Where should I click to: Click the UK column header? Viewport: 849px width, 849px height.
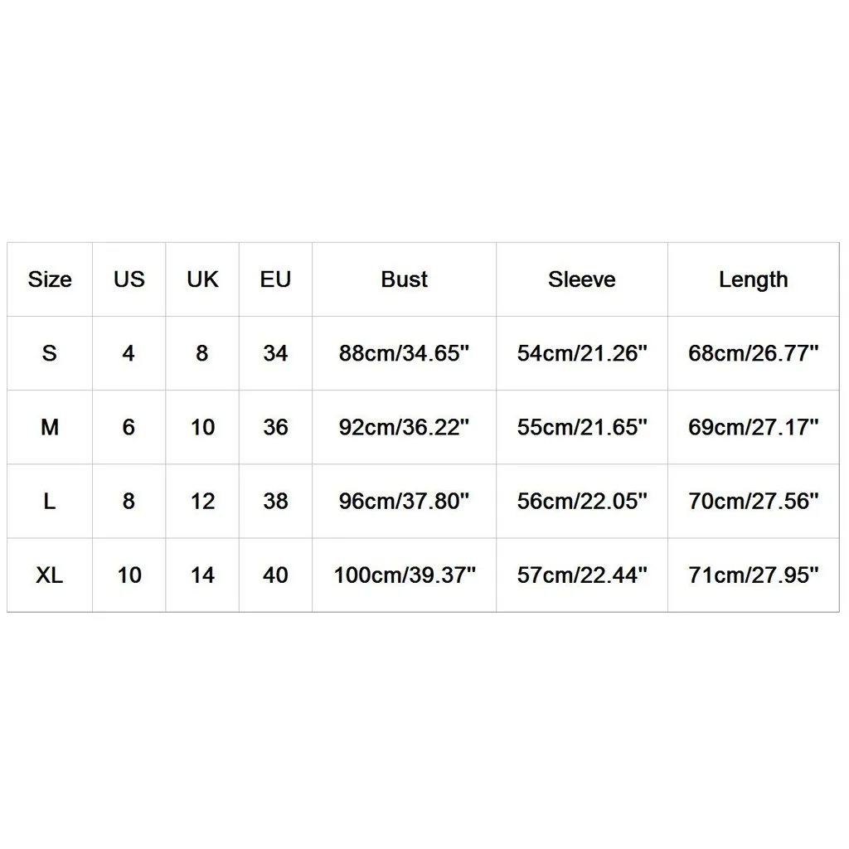point(202,279)
